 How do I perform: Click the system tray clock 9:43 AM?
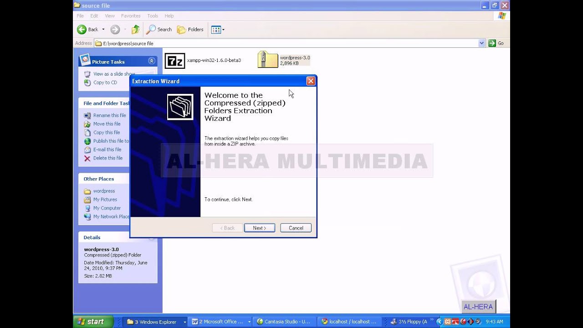494,322
